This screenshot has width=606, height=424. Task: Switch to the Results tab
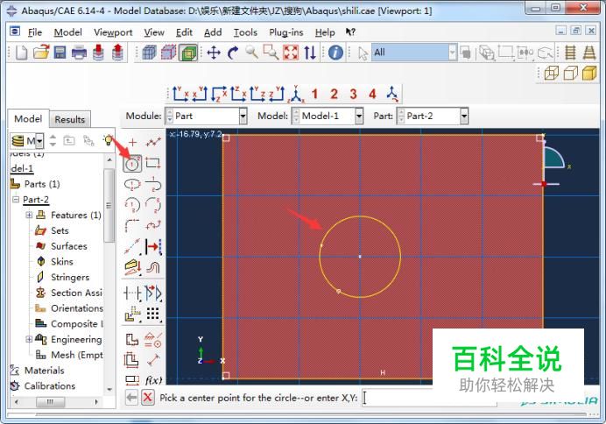coord(69,119)
